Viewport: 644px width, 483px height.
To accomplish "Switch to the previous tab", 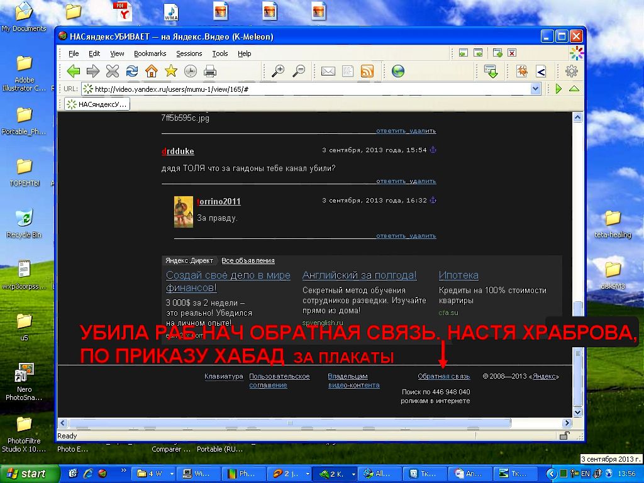I will (x=464, y=53).
